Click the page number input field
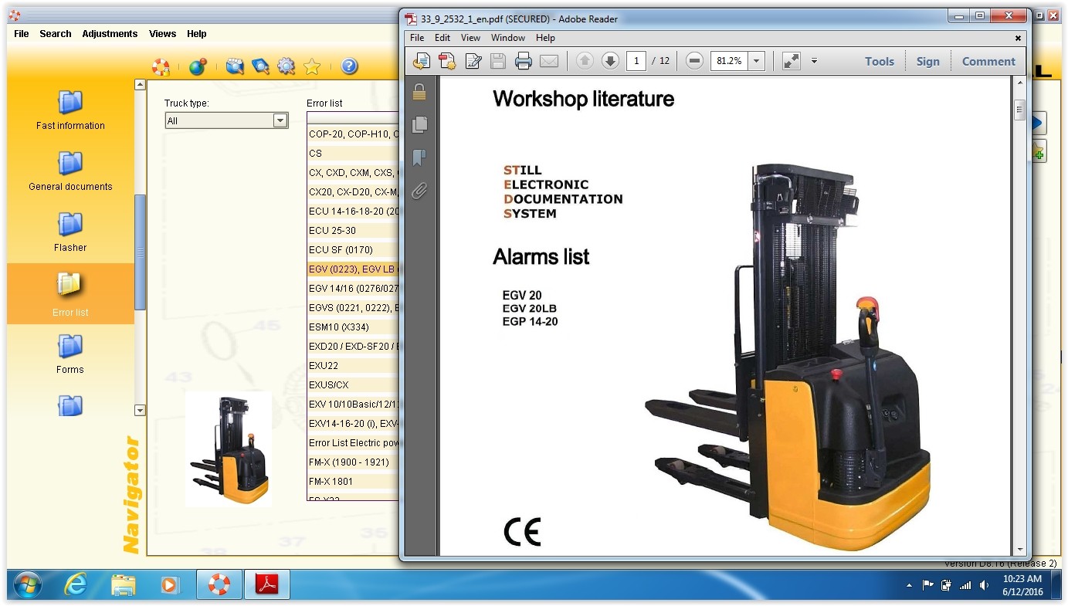 (636, 62)
